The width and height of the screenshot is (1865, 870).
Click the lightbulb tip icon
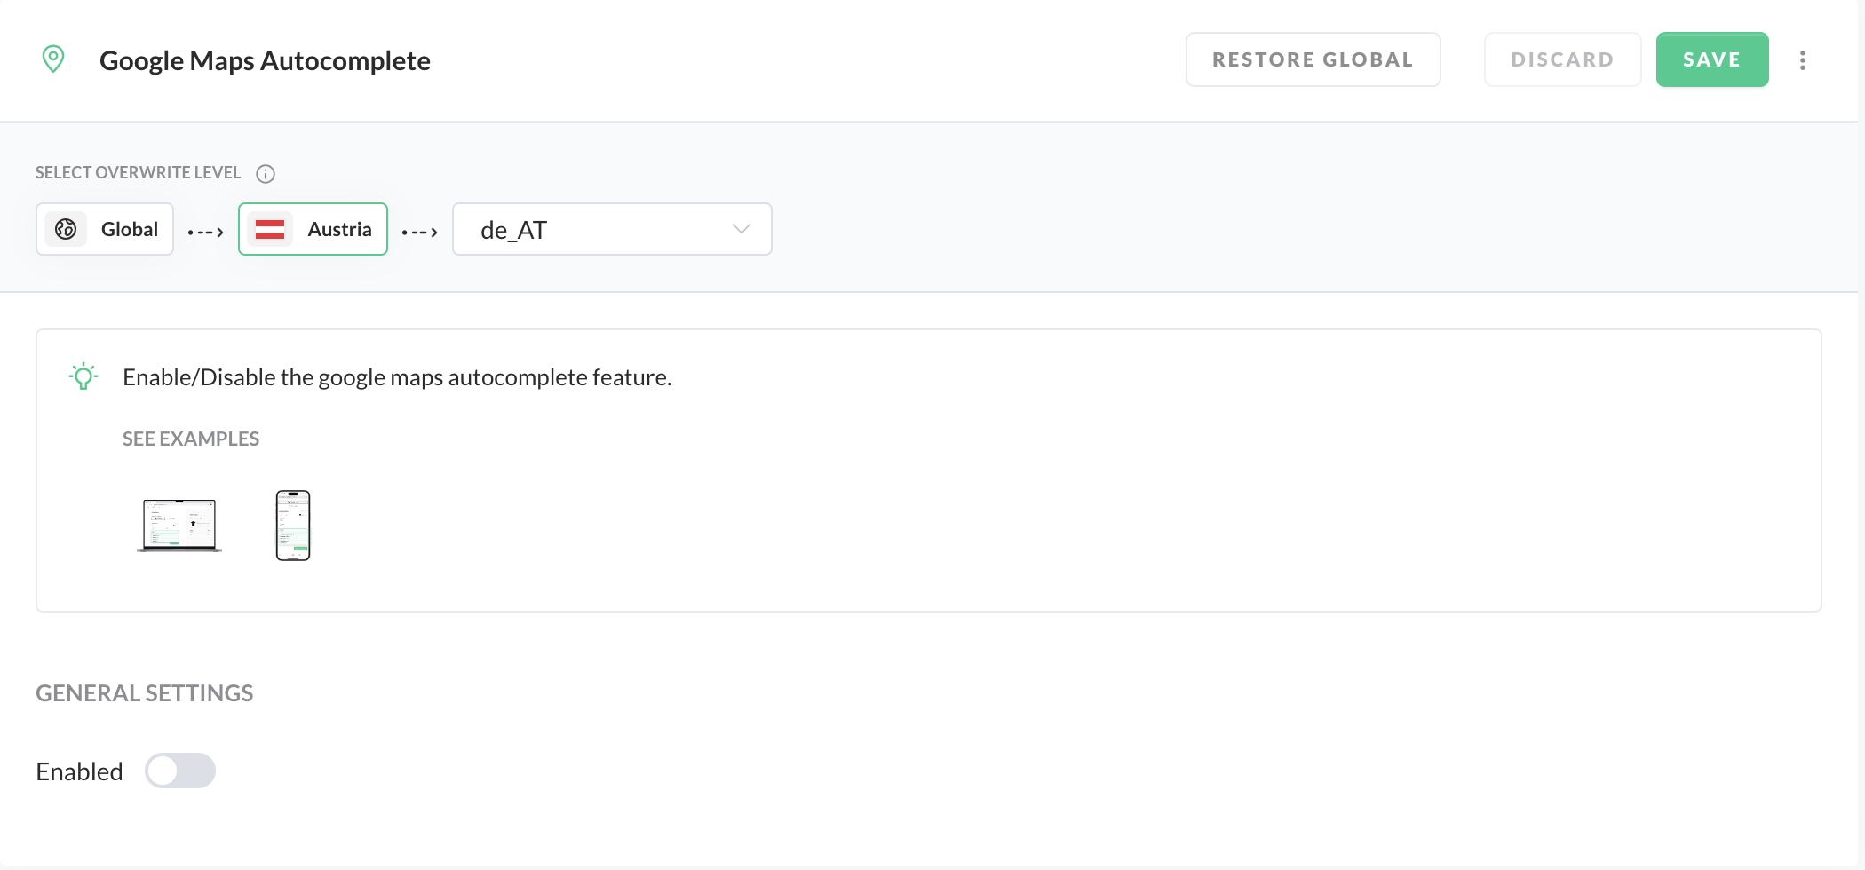pos(83,376)
